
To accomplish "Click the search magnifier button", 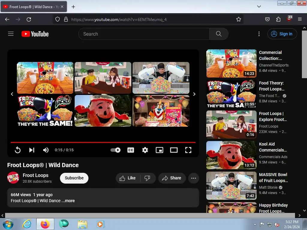I will click(219, 34).
